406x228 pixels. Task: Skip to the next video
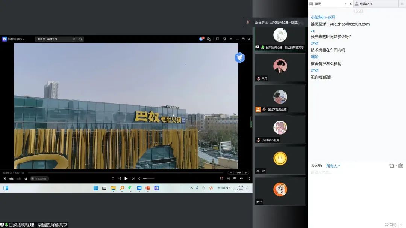[133, 178]
